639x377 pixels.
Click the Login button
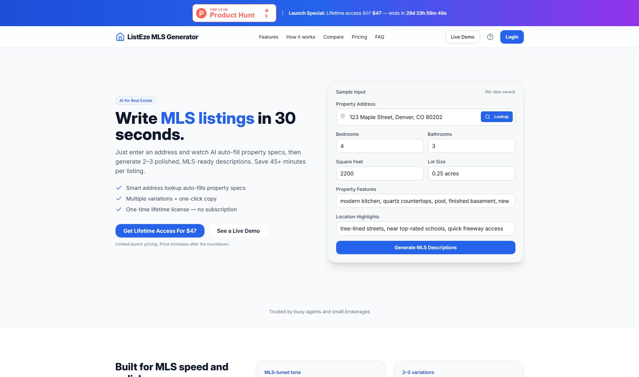(512, 37)
